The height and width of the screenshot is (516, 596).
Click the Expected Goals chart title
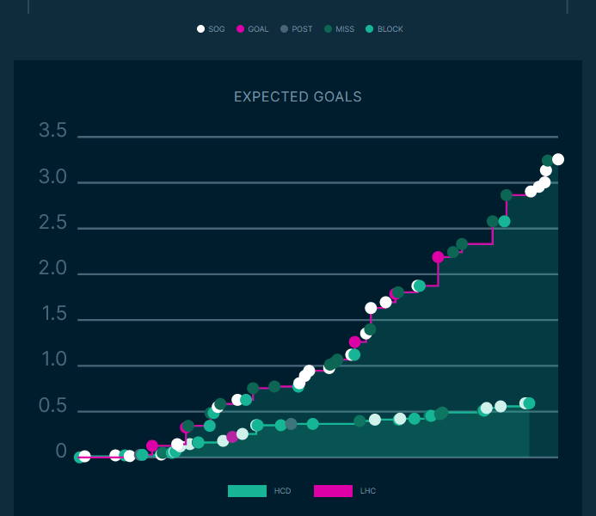click(x=298, y=97)
